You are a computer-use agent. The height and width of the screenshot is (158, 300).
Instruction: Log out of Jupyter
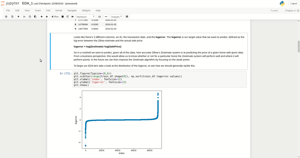tap(294, 3)
